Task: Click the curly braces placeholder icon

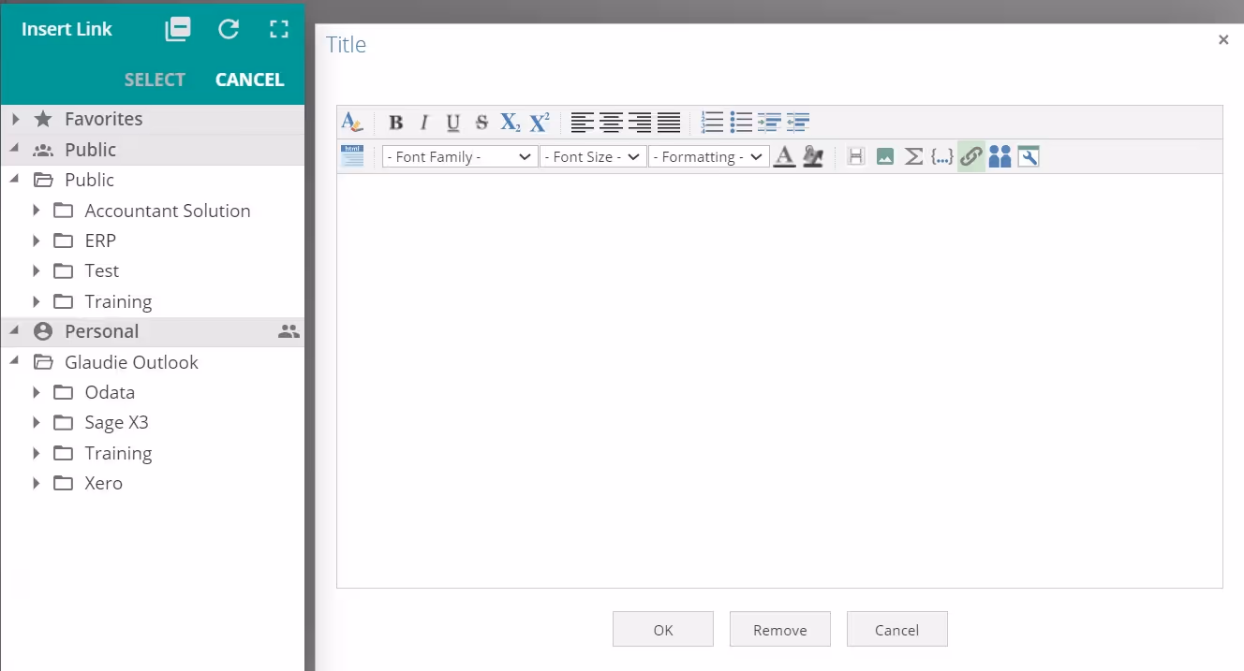Action: 942,157
